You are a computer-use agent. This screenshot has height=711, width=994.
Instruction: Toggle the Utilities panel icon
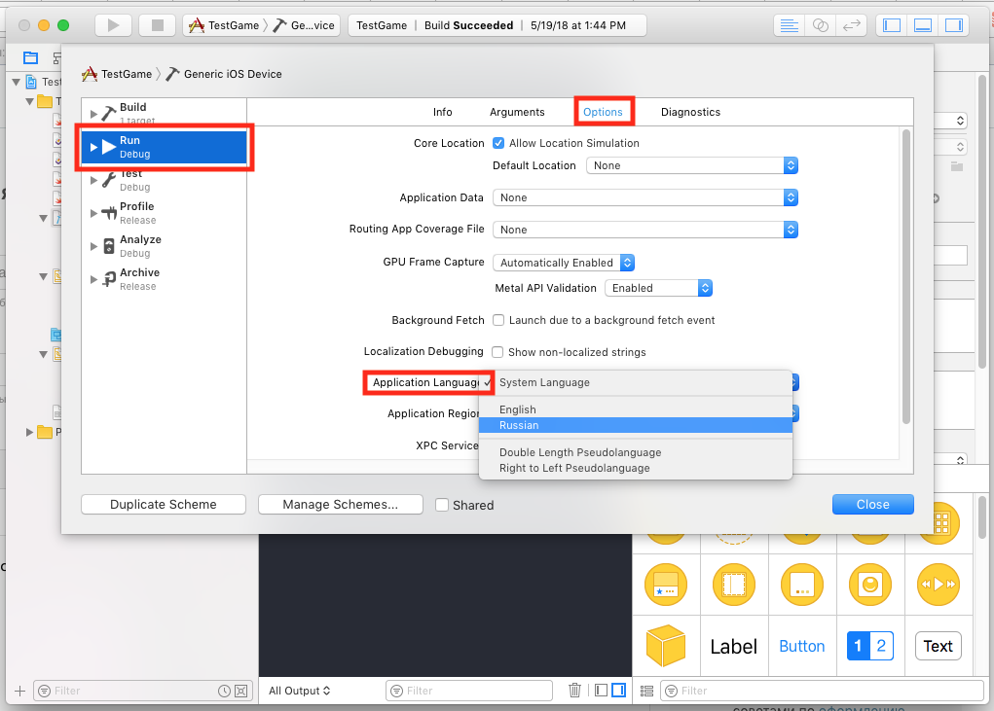tap(953, 24)
